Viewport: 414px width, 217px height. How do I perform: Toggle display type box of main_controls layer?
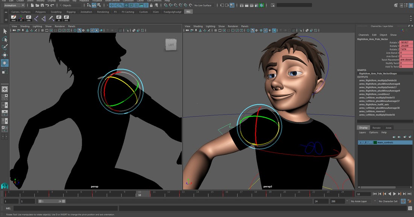(371, 142)
